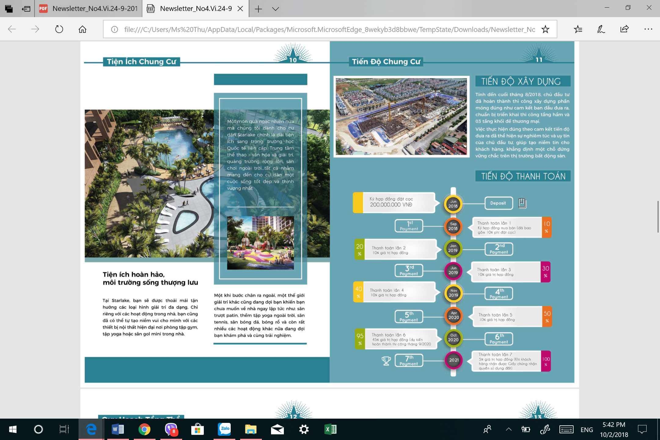The width and height of the screenshot is (660, 440).
Task: Open File Explorer from the taskbar
Action: [x=251, y=429]
